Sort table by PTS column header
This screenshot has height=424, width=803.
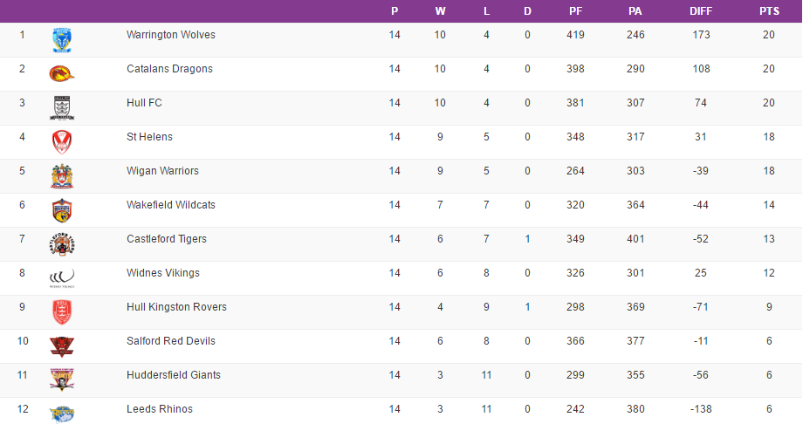[769, 11]
